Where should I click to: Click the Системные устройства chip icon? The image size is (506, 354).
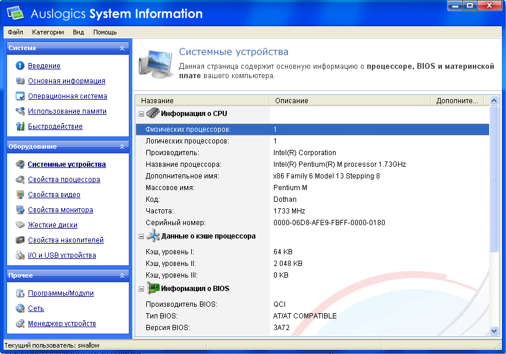(20, 164)
